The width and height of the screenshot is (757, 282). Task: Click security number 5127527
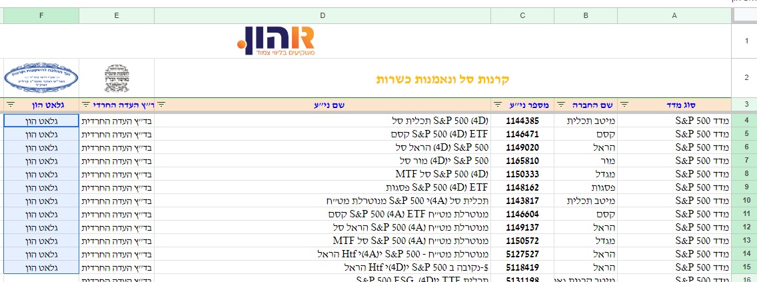point(522,254)
